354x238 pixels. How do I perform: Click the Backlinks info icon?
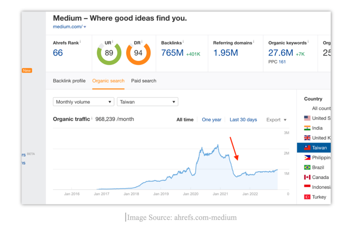[x=183, y=42]
